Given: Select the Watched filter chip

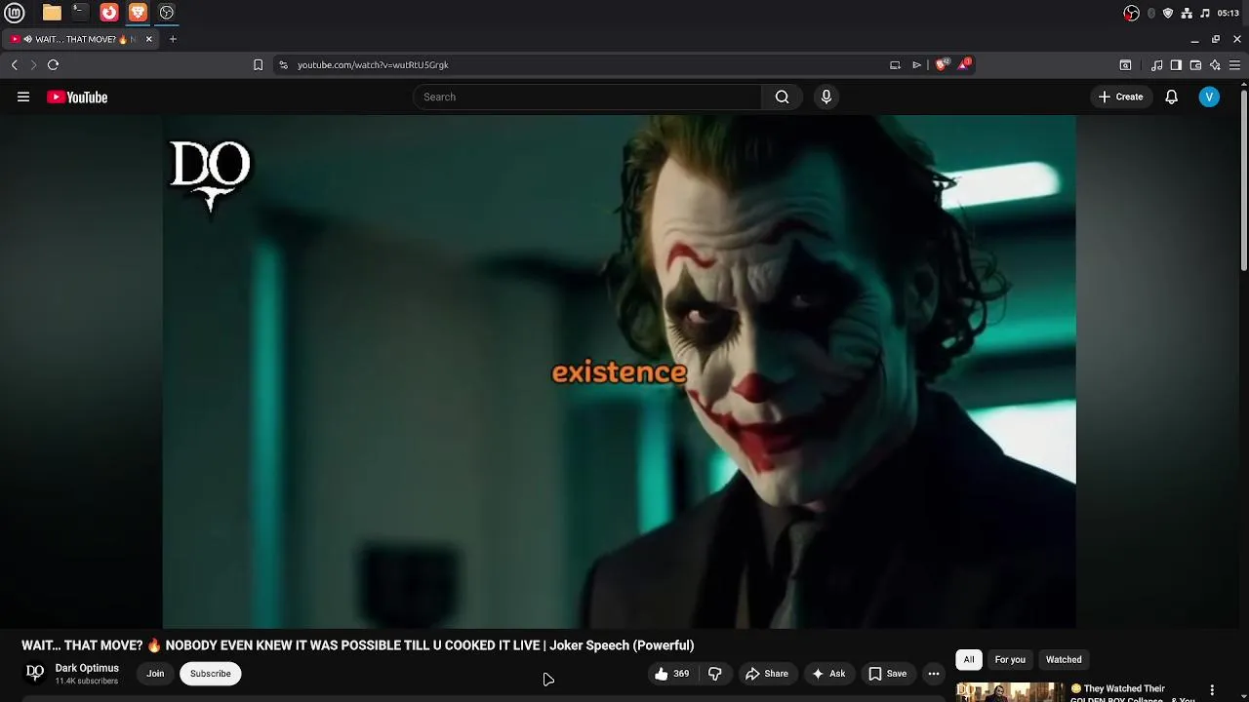Looking at the screenshot, I should (1064, 660).
